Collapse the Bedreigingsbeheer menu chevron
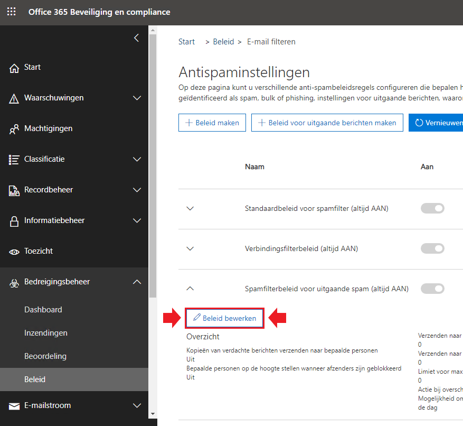Screen dimensions: 463x426 click(x=137, y=282)
